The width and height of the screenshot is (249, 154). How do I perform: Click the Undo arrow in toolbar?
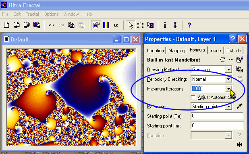51,25
